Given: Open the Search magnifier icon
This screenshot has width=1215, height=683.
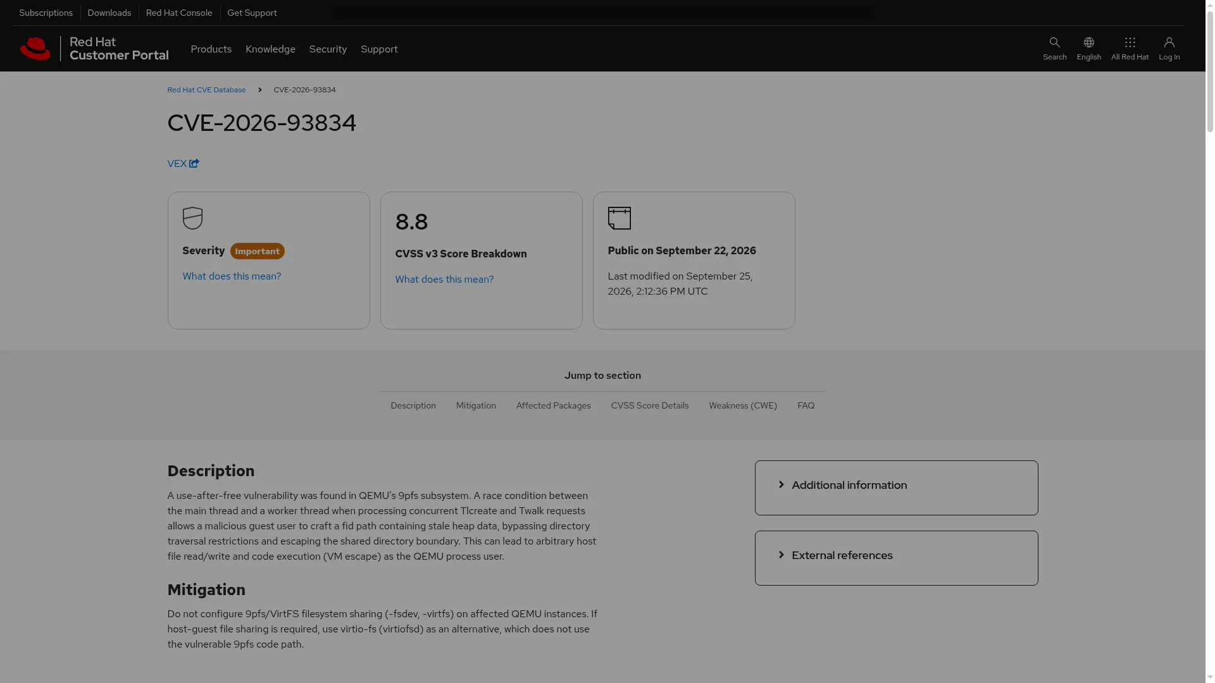Looking at the screenshot, I should (1054, 42).
